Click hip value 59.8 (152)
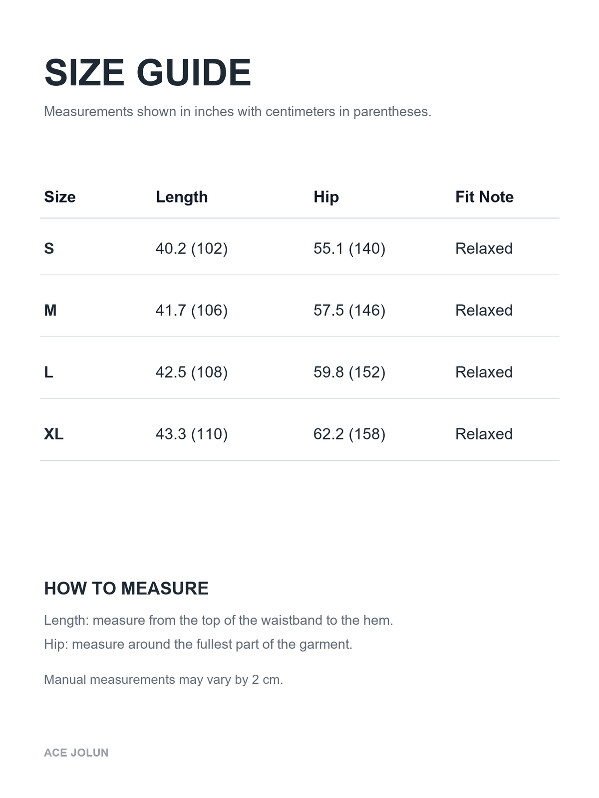 pos(349,372)
